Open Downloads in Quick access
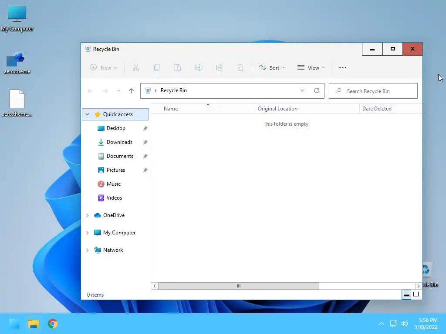Viewport: 446px width, 334px height. [x=119, y=142]
